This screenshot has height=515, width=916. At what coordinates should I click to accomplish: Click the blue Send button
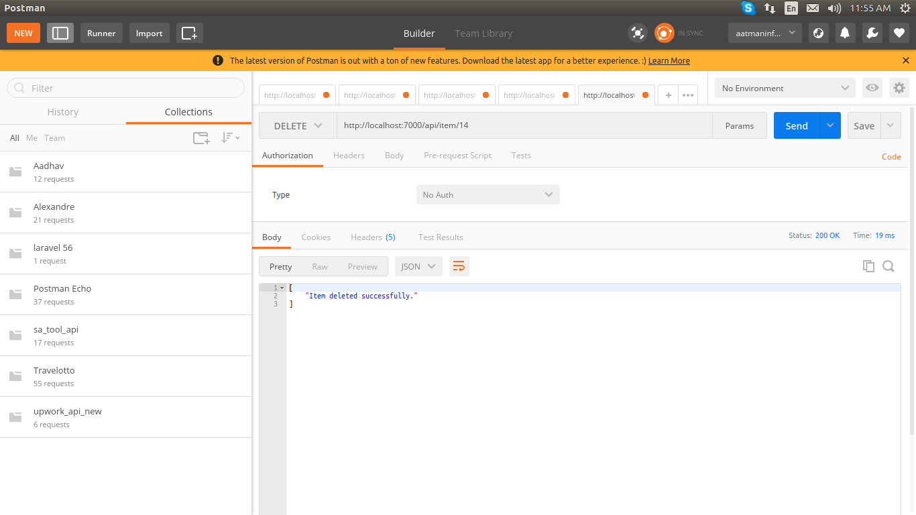796,125
